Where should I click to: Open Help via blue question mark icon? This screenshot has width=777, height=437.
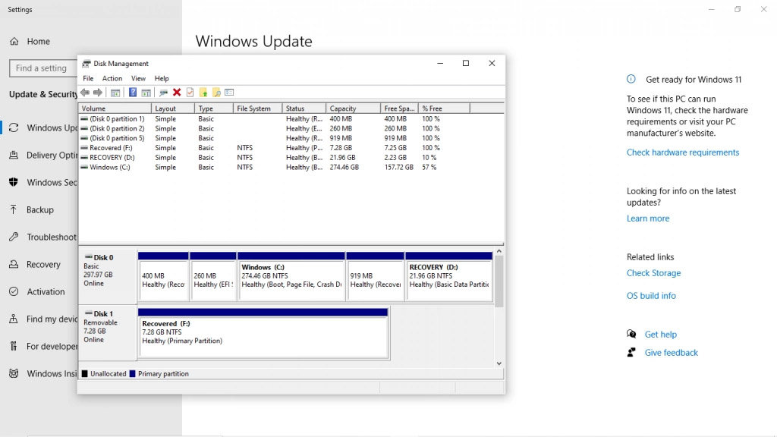[x=132, y=93]
